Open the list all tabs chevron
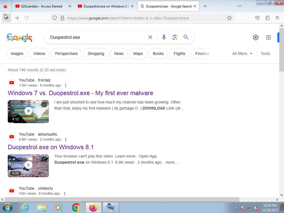284x213 pixels. tap(239, 6)
